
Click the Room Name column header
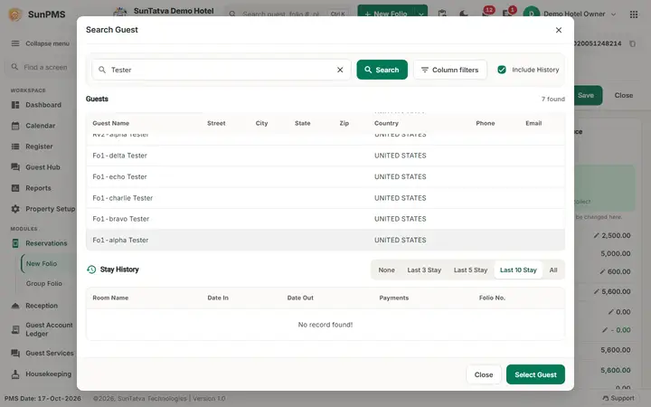point(110,298)
